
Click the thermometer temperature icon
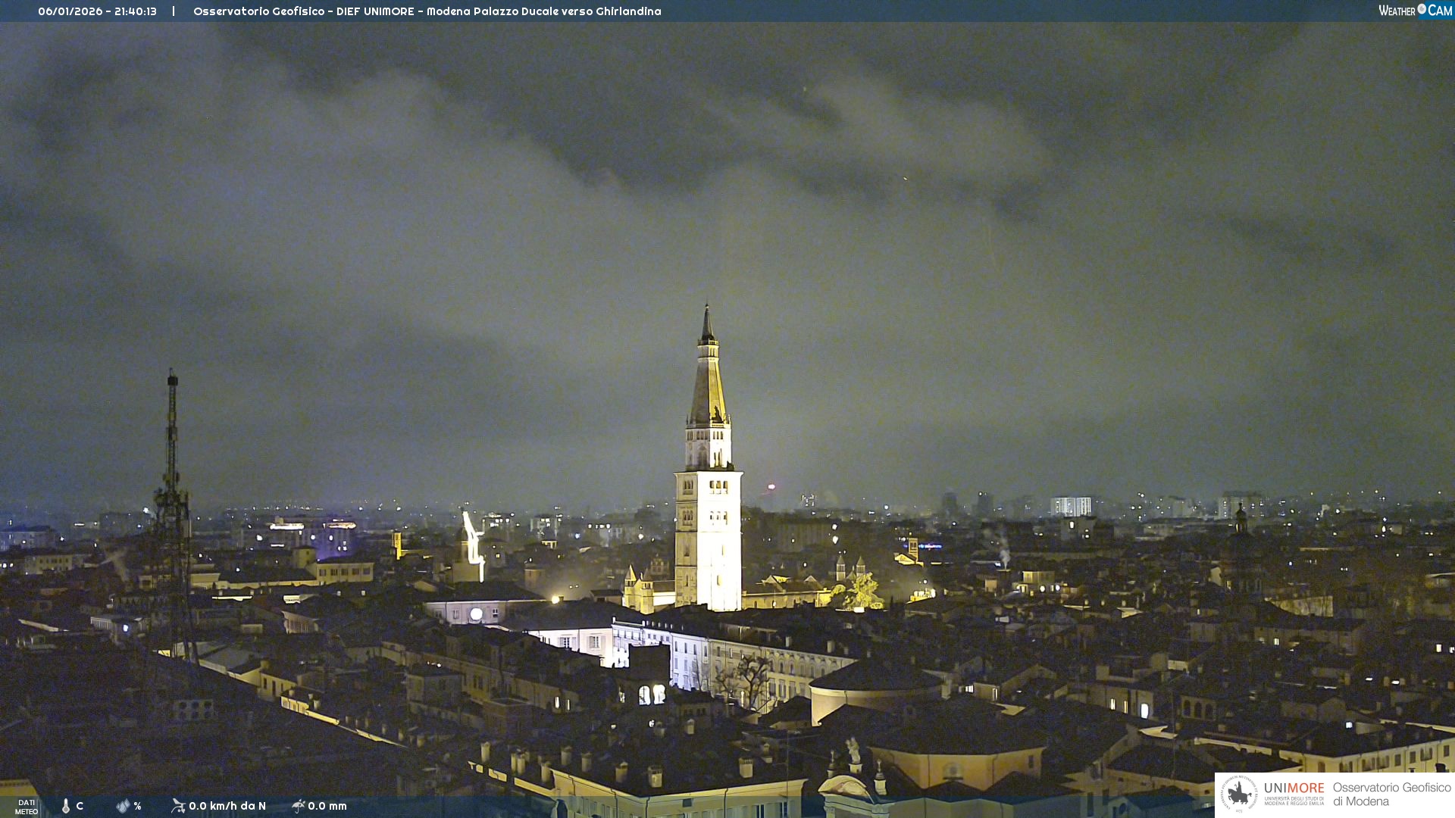click(66, 806)
